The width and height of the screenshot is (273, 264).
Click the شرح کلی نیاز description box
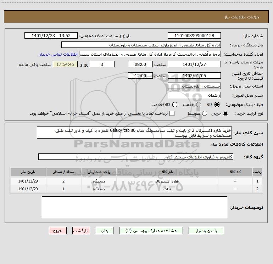(x=134, y=133)
